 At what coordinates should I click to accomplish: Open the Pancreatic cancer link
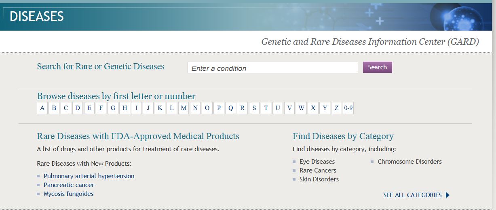(x=69, y=185)
